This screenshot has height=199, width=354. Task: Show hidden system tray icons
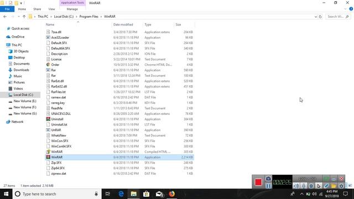click(301, 194)
